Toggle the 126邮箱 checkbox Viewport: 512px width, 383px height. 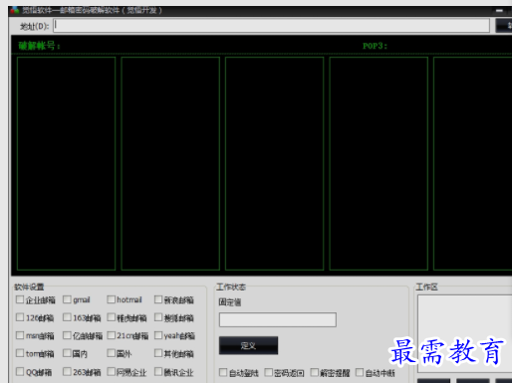coord(20,317)
